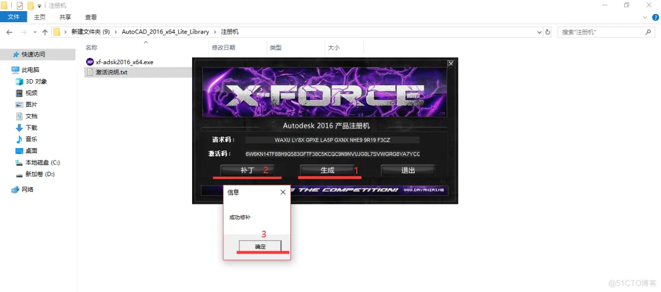Close the X-FORCE window with its X
Viewport: 661px width, 292px height.
pos(451,64)
